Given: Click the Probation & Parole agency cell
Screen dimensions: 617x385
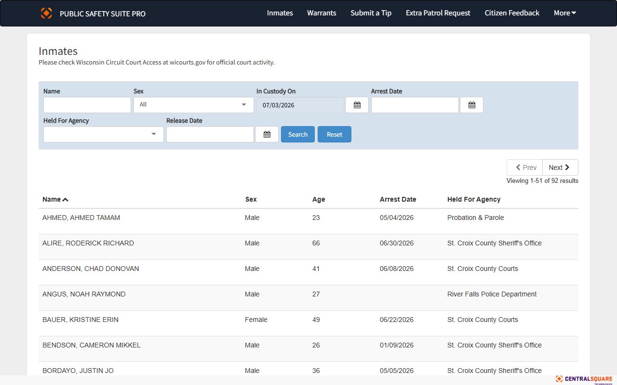Looking at the screenshot, I should click(x=476, y=218).
